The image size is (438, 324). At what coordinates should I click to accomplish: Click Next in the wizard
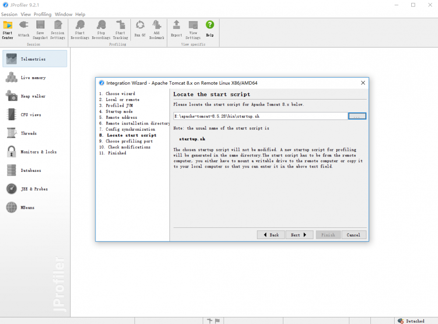299,235
